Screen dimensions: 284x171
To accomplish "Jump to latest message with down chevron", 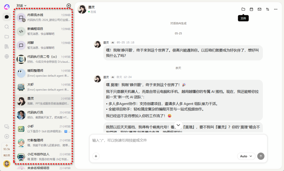I will click(178, 125).
